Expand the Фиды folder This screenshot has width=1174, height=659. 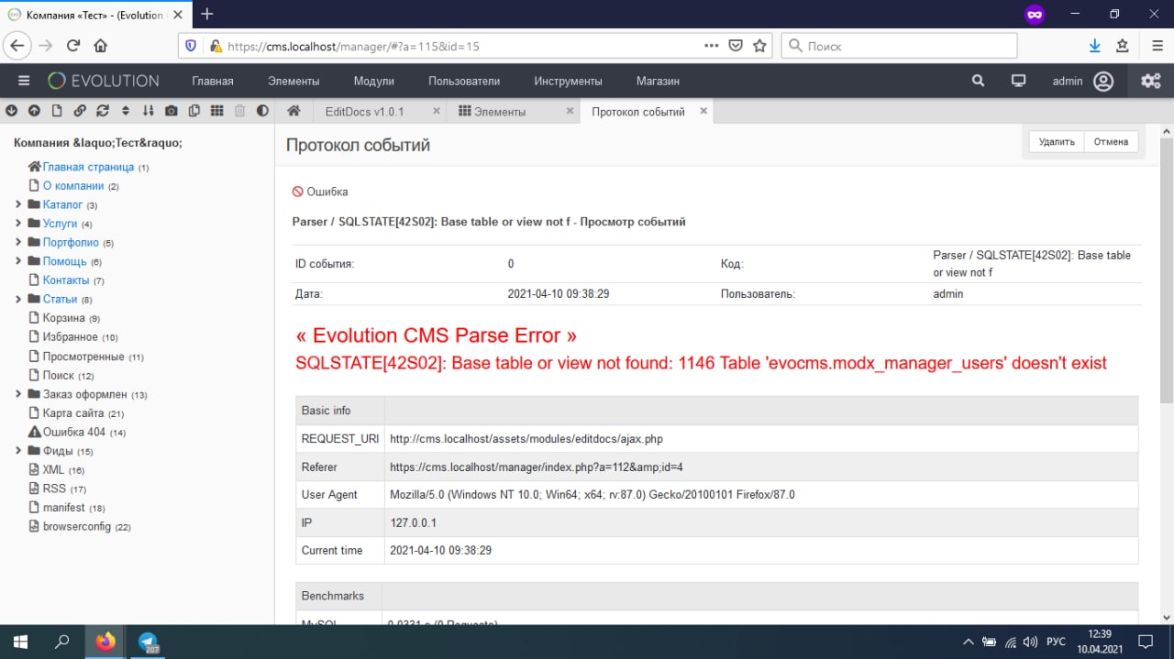click(18, 451)
